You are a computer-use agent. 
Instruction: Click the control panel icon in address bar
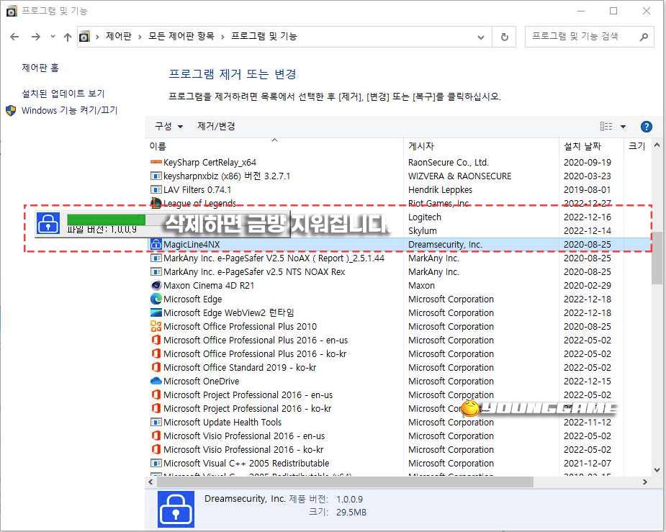coord(84,37)
